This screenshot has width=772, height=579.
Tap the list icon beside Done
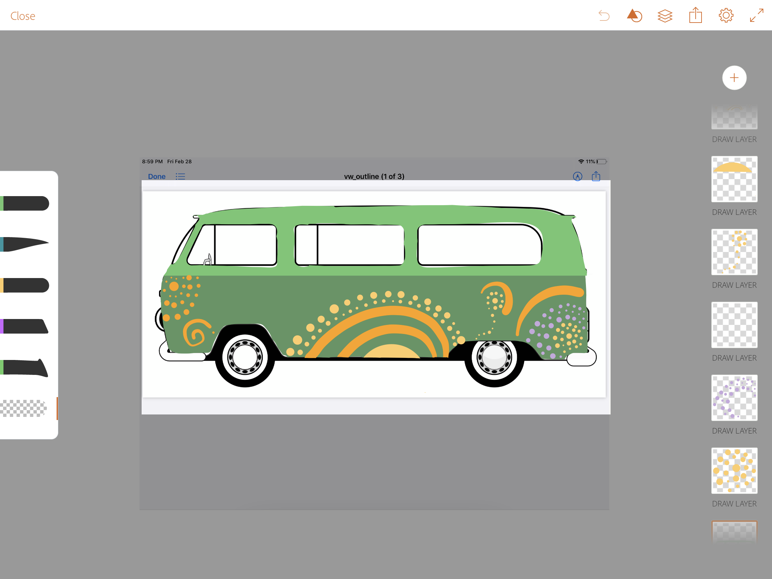pyautogui.click(x=181, y=176)
